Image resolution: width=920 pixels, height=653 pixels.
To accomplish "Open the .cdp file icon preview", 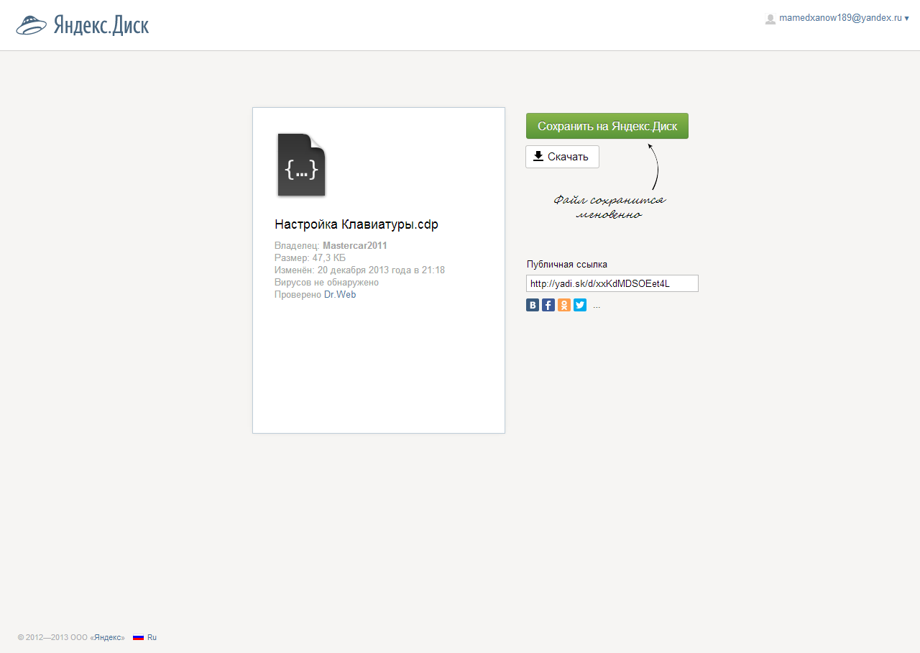I will point(302,165).
